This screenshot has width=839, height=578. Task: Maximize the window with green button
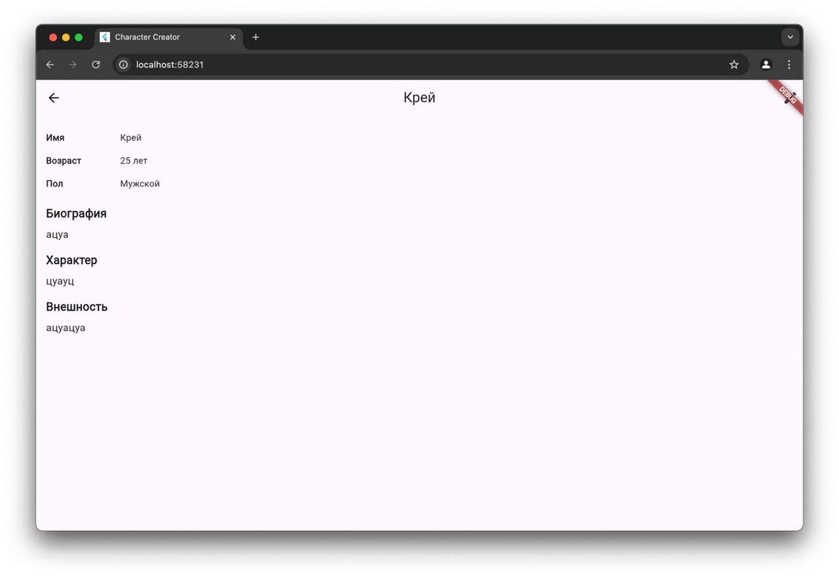click(78, 37)
